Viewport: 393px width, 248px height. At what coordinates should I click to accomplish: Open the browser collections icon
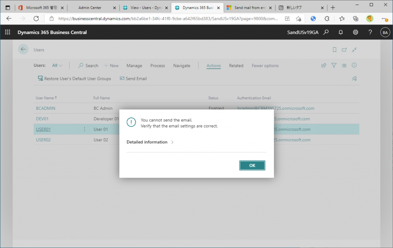click(x=355, y=18)
